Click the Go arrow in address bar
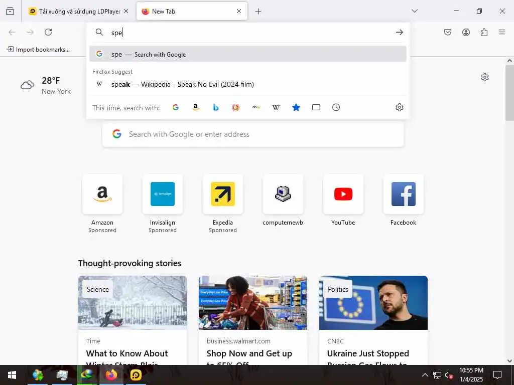Screen dimensions: 514x385 (x=399, y=33)
